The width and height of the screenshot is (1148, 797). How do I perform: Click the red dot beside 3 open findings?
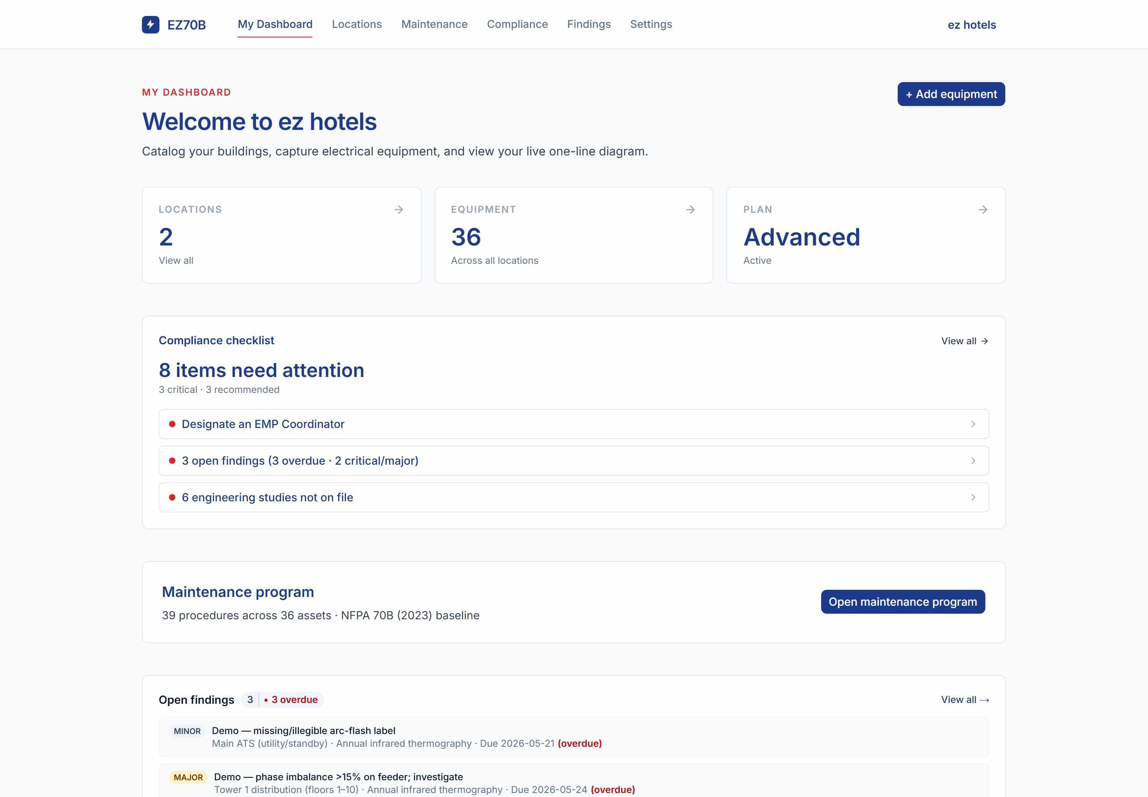172,460
